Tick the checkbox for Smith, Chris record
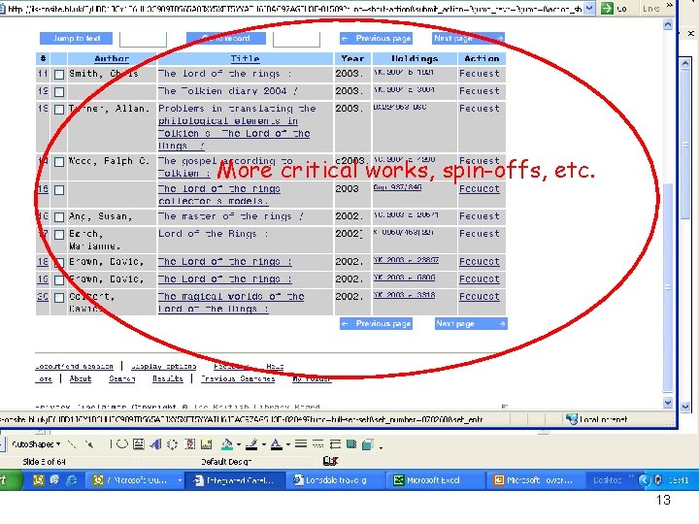The width and height of the screenshot is (699, 524). coord(59,75)
